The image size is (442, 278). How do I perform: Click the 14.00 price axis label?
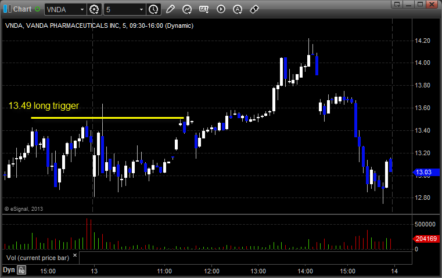pos(423,63)
